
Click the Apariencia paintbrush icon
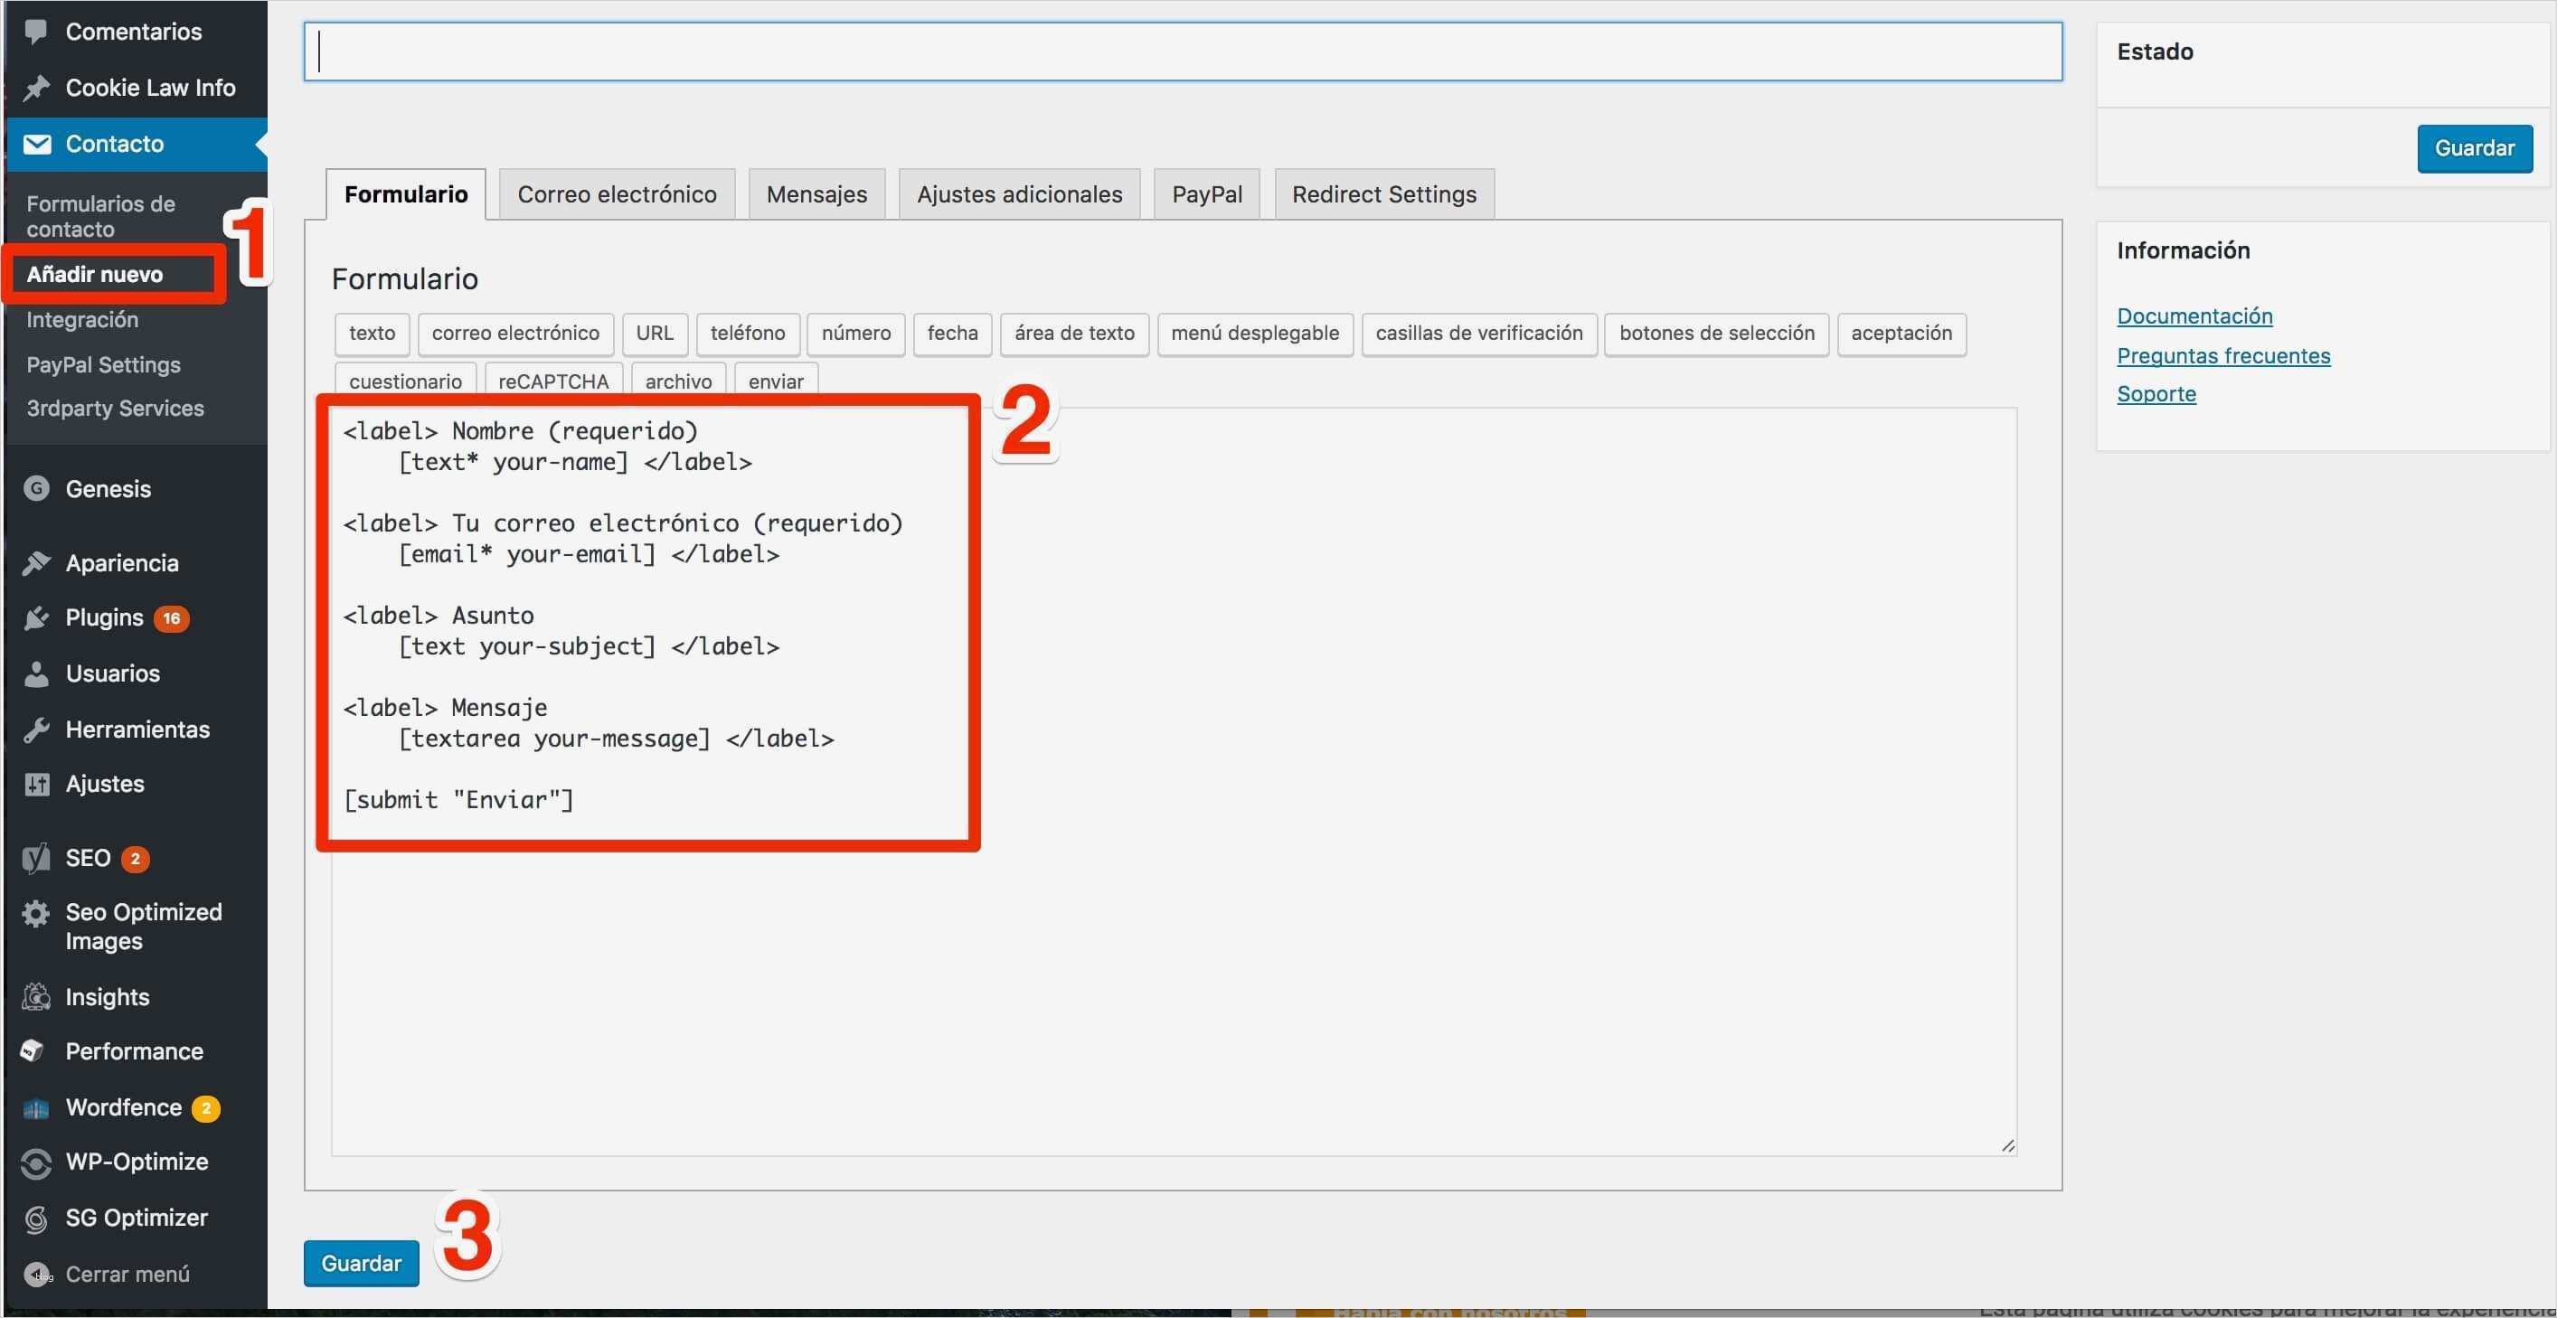pos(37,563)
